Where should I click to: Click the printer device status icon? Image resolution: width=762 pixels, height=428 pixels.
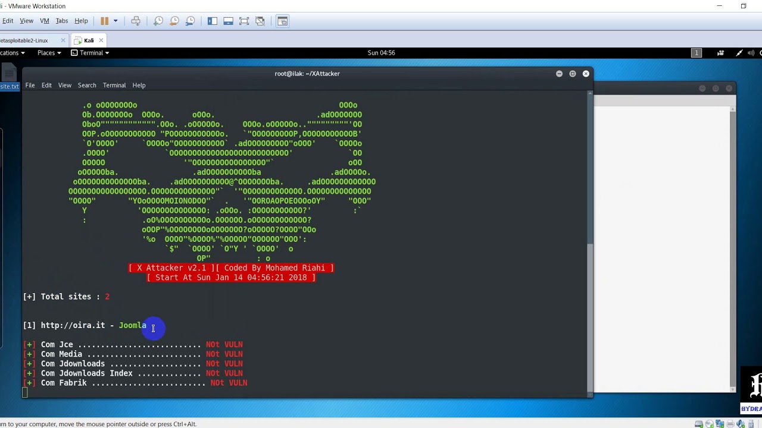pos(731,424)
